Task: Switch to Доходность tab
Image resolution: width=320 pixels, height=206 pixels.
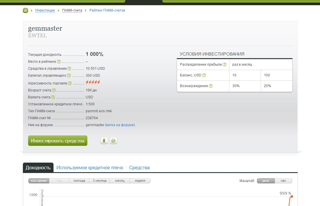Action: click(x=38, y=168)
